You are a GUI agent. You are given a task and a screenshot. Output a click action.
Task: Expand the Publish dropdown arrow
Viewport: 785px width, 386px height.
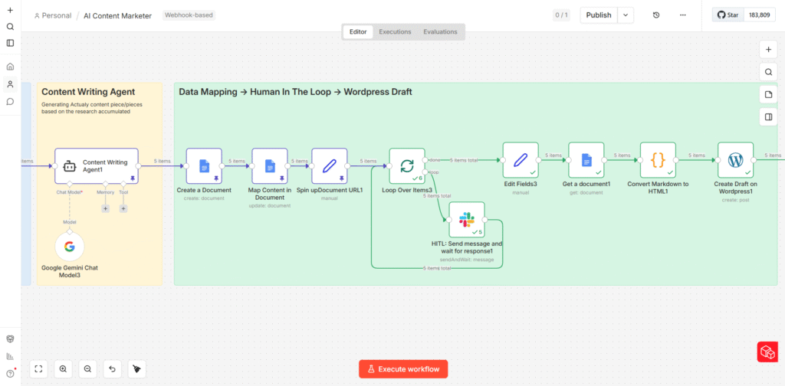(x=626, y=15)
